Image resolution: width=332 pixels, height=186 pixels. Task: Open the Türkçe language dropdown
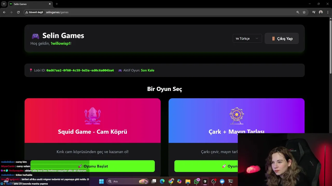[247, 38]
